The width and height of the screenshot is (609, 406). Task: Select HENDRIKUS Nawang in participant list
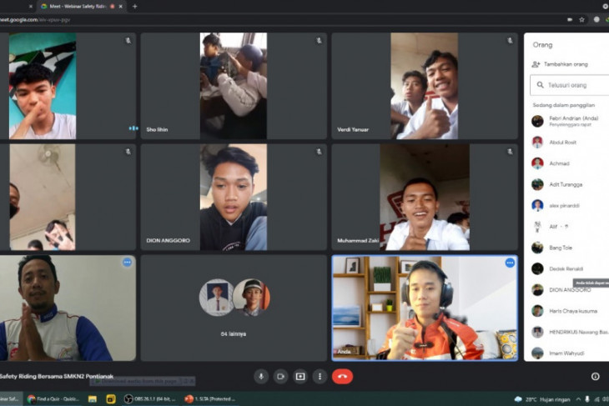[566, 332]
